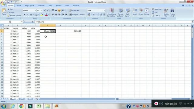Click the formula bar with =TODAY()

tap(113, 22)
